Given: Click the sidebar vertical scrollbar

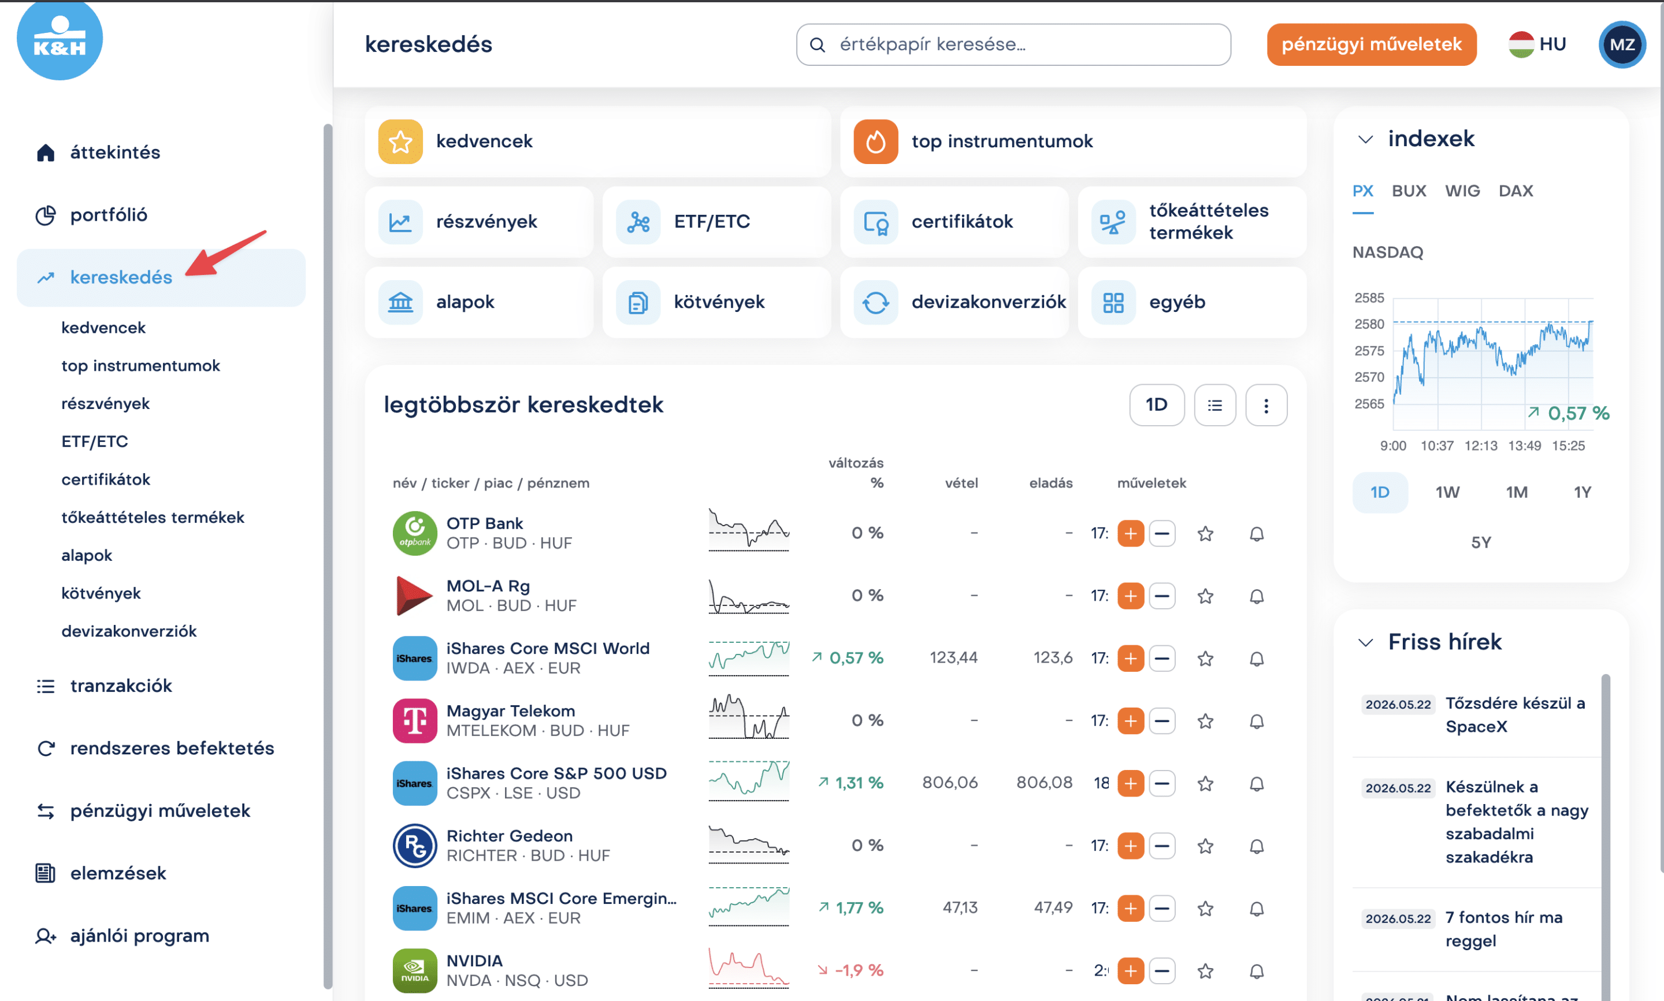Looking at the screenshot, I should pyautogui.click(x=328, y=556).
